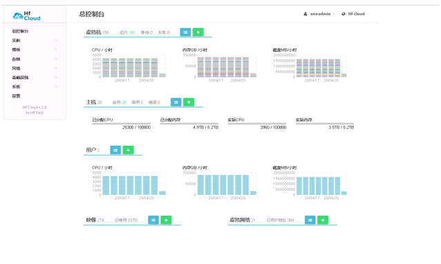This screenshot has width=441, height=264.
Task: Add a new virtual machine with plus icon
Action: point(198,32)
